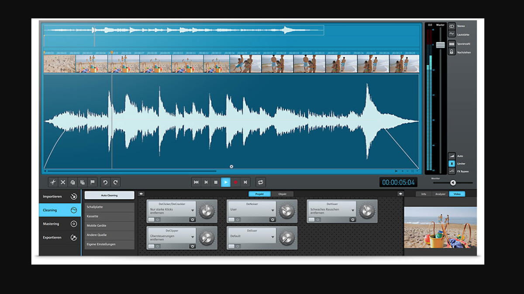Viewport: 524px width, 294px height.
Task: Click the Spuranzahl track count icon
Action: (452, 44)
